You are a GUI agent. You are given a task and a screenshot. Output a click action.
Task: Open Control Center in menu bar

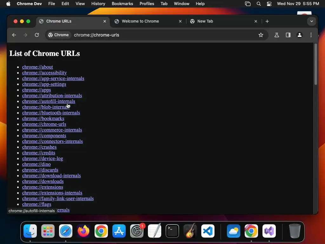tap(269, 4)
